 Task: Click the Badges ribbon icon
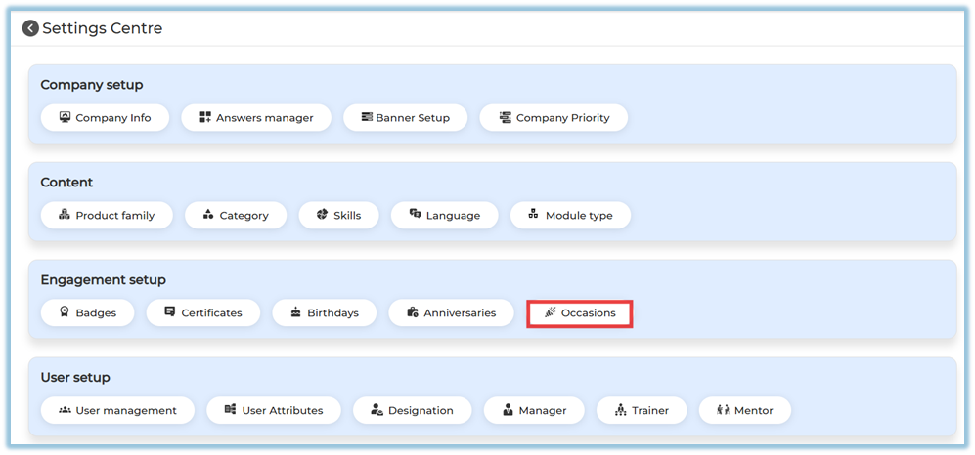tap(65, 312)
